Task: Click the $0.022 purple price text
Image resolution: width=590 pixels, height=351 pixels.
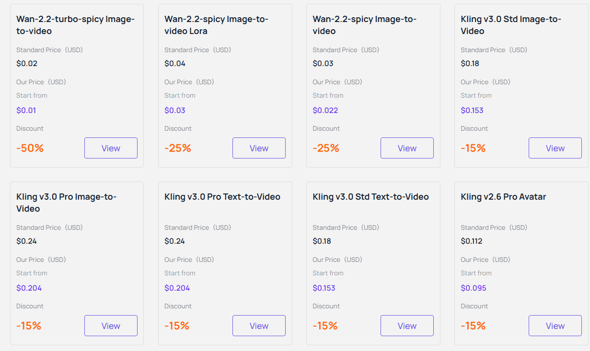Action: [x=325, y=110]
